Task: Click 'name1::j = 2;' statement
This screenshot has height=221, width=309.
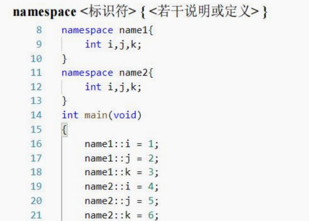Action: click(122, 159)
